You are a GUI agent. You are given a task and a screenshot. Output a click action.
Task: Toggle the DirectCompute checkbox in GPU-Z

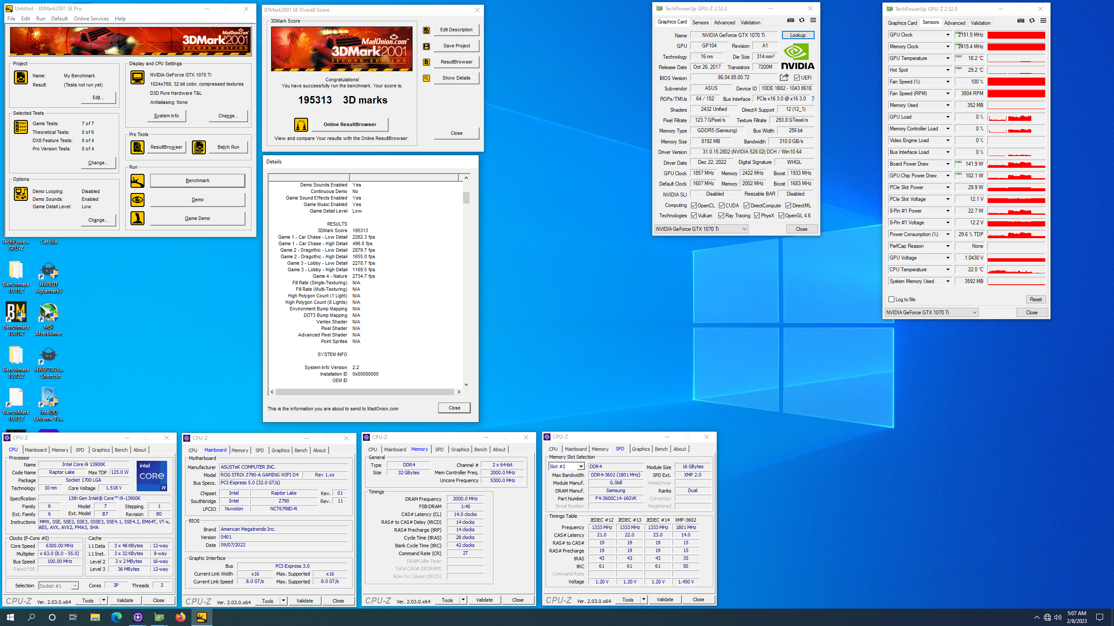[x=746, y=206]
